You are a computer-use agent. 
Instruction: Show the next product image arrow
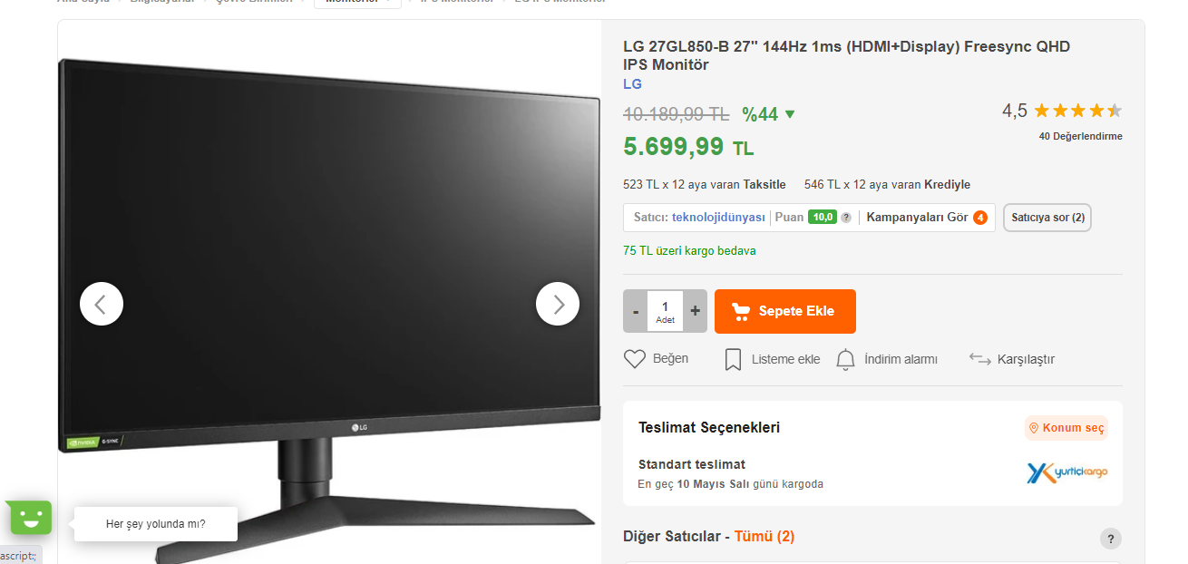click(557, 304)
